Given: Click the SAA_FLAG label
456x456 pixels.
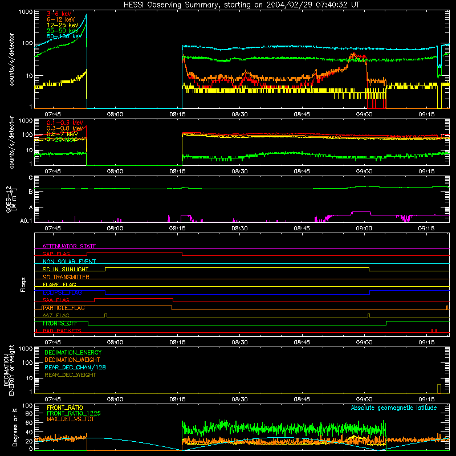Looking at the screenshot, I should pos(56,300).
